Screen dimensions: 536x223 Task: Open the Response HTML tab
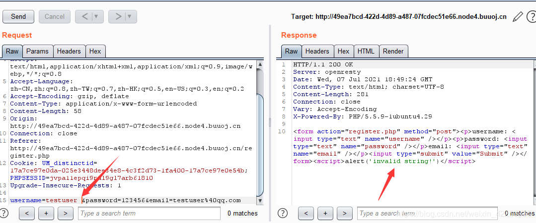tap(366, 51)
